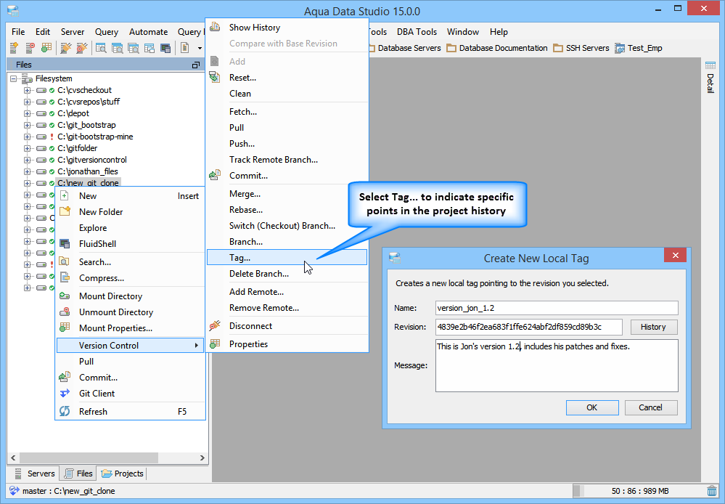Click the Unmount Directory icon in context menu
This screenshot has height=504, width=725.
[65, 312]
